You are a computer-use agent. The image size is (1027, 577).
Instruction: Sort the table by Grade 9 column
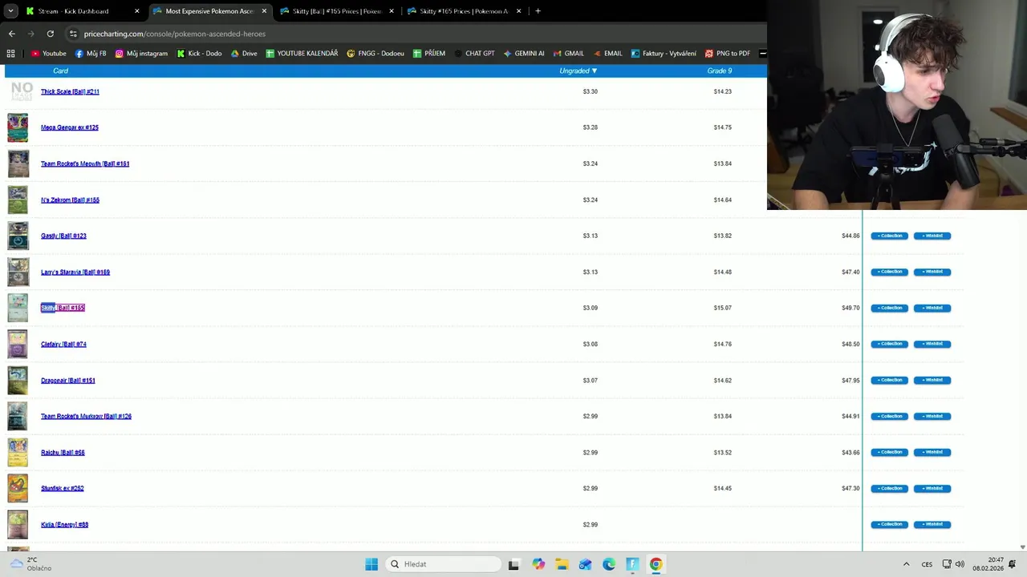point(720,71)
